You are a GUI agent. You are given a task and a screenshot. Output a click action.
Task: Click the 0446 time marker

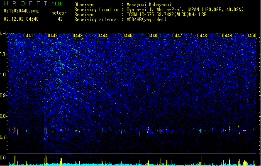tap(152, 36)
